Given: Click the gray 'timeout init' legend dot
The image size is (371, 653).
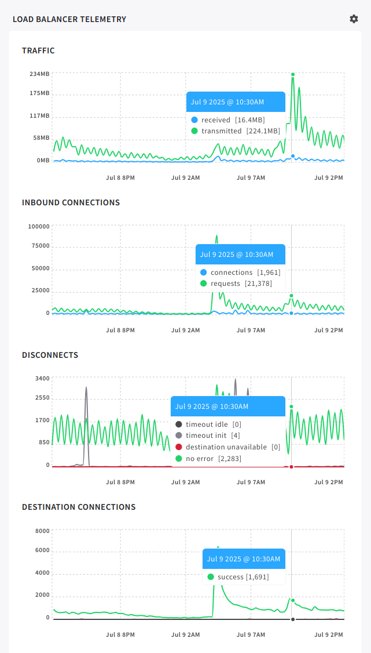Looking at the screenshot, I should [x=179, y=436].
